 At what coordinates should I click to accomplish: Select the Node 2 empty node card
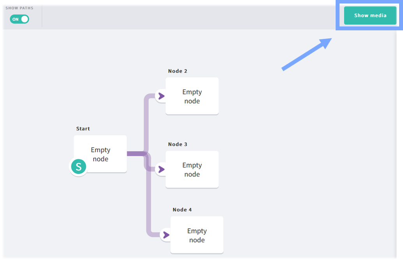click(192, 96)
